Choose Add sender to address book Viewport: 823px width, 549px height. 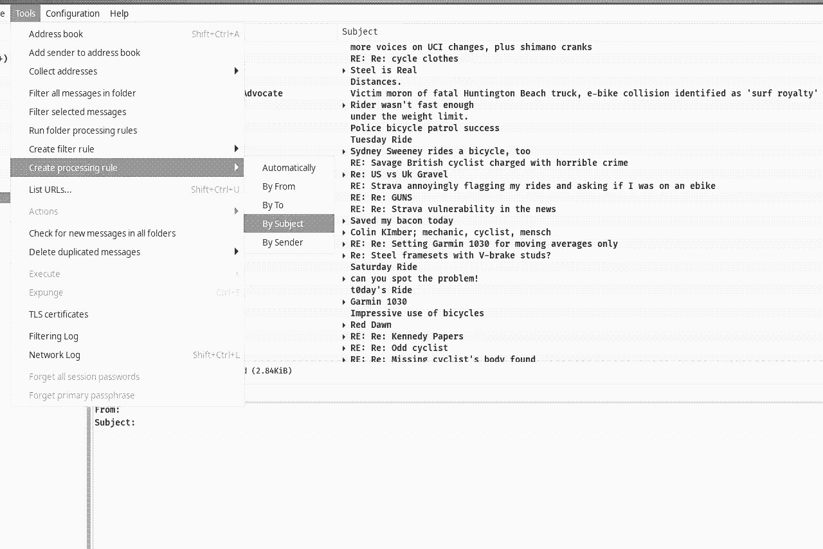[x=127, y=53]
